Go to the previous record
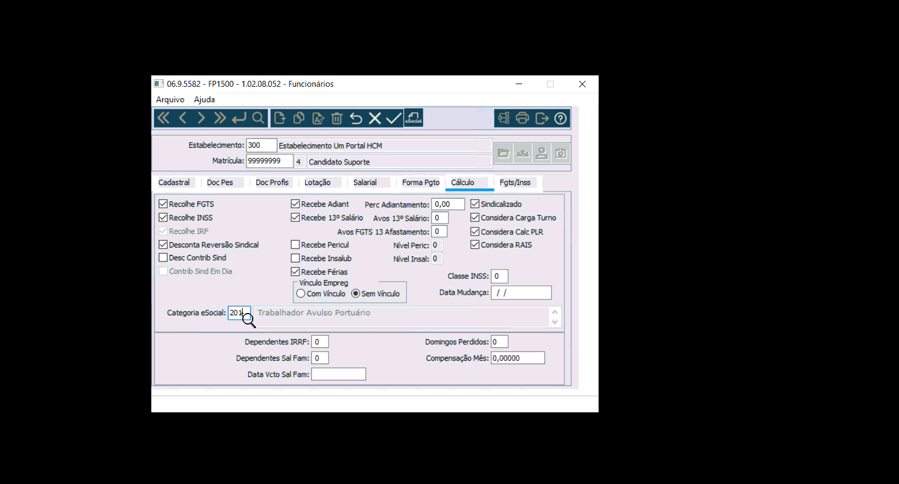Image resolution: width=899 pixels, height=484 pixels. pos(183,118)
